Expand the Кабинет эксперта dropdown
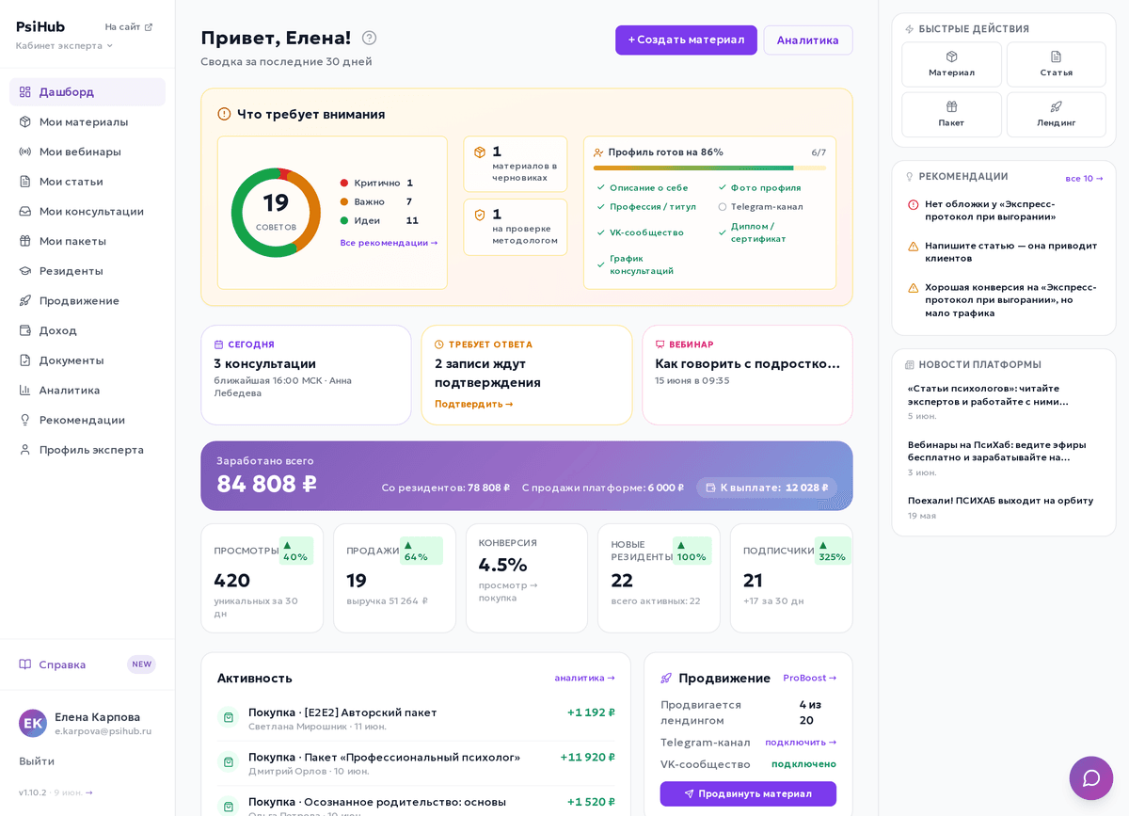 [64, 45]
